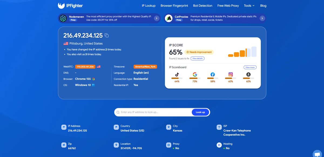Click the CatProxies Proxy tag
This screenshot has height=157, width=324.
pos(179,20)
